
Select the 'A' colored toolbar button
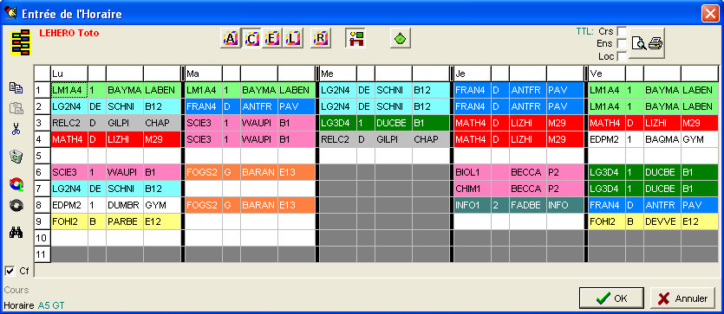[231, 39]
